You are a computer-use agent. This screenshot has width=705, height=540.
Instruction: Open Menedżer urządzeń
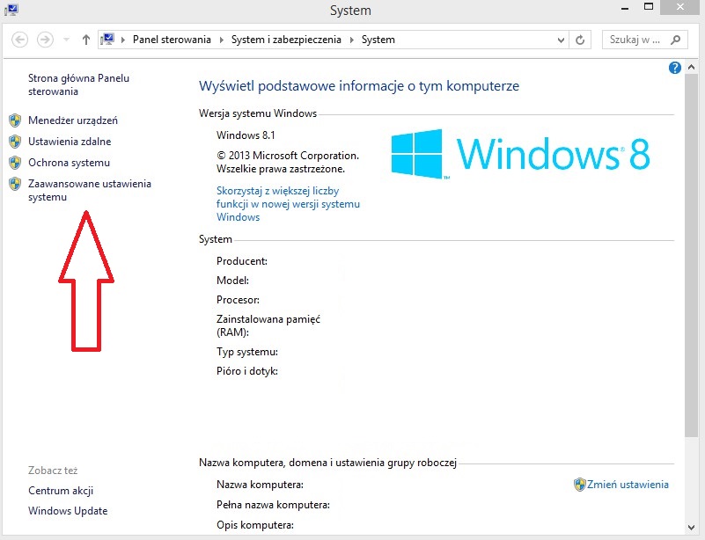pos(73,120)
